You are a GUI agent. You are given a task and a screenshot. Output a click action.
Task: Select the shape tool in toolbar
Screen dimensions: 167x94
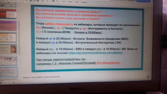coord(43,1)
